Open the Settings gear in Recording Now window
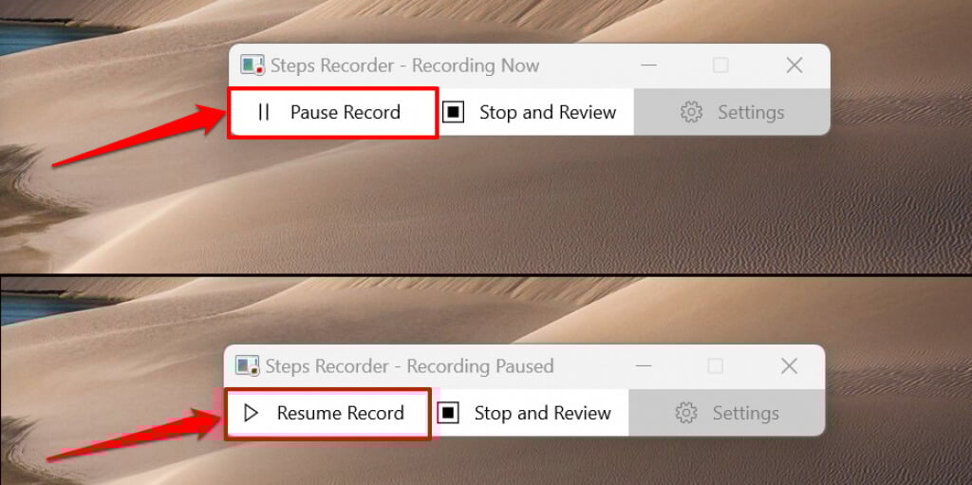972x485 pixels. point(691,112)
